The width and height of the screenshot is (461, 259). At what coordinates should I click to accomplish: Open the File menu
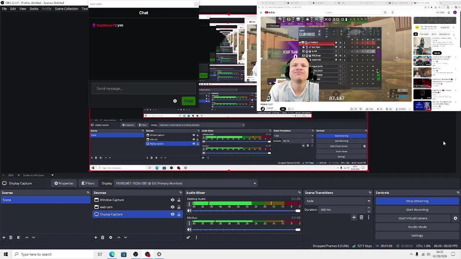(x=4, y=9)
